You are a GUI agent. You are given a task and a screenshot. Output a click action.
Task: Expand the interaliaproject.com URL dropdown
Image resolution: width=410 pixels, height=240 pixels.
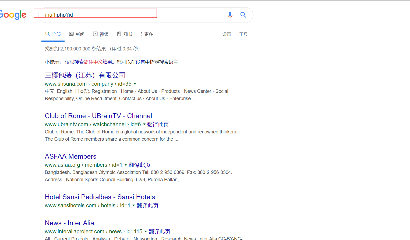click(x=145, y=231)
